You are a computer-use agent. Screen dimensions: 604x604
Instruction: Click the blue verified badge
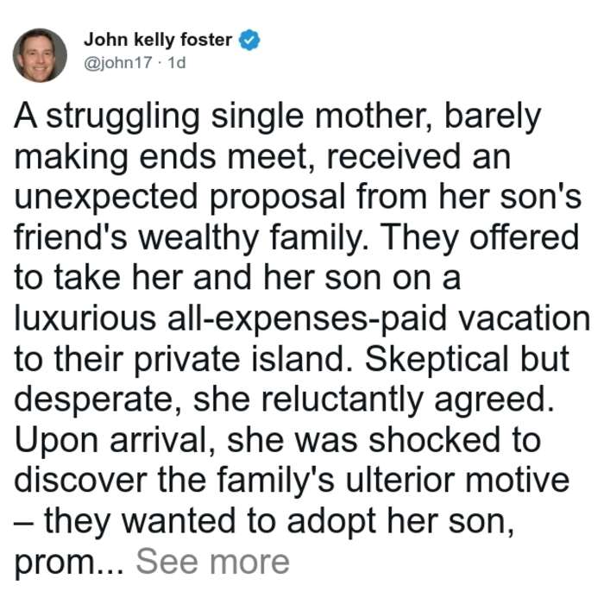click(x=249, y=40)
